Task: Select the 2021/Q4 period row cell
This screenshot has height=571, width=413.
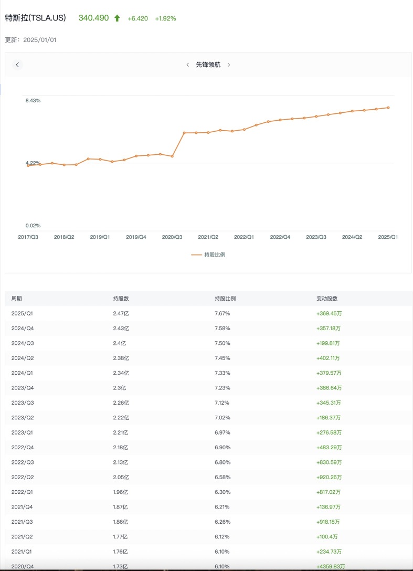Action: point(22,507)
